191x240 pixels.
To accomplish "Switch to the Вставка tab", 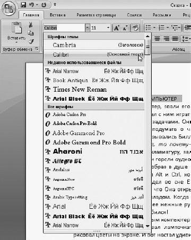I will point(58,15).
